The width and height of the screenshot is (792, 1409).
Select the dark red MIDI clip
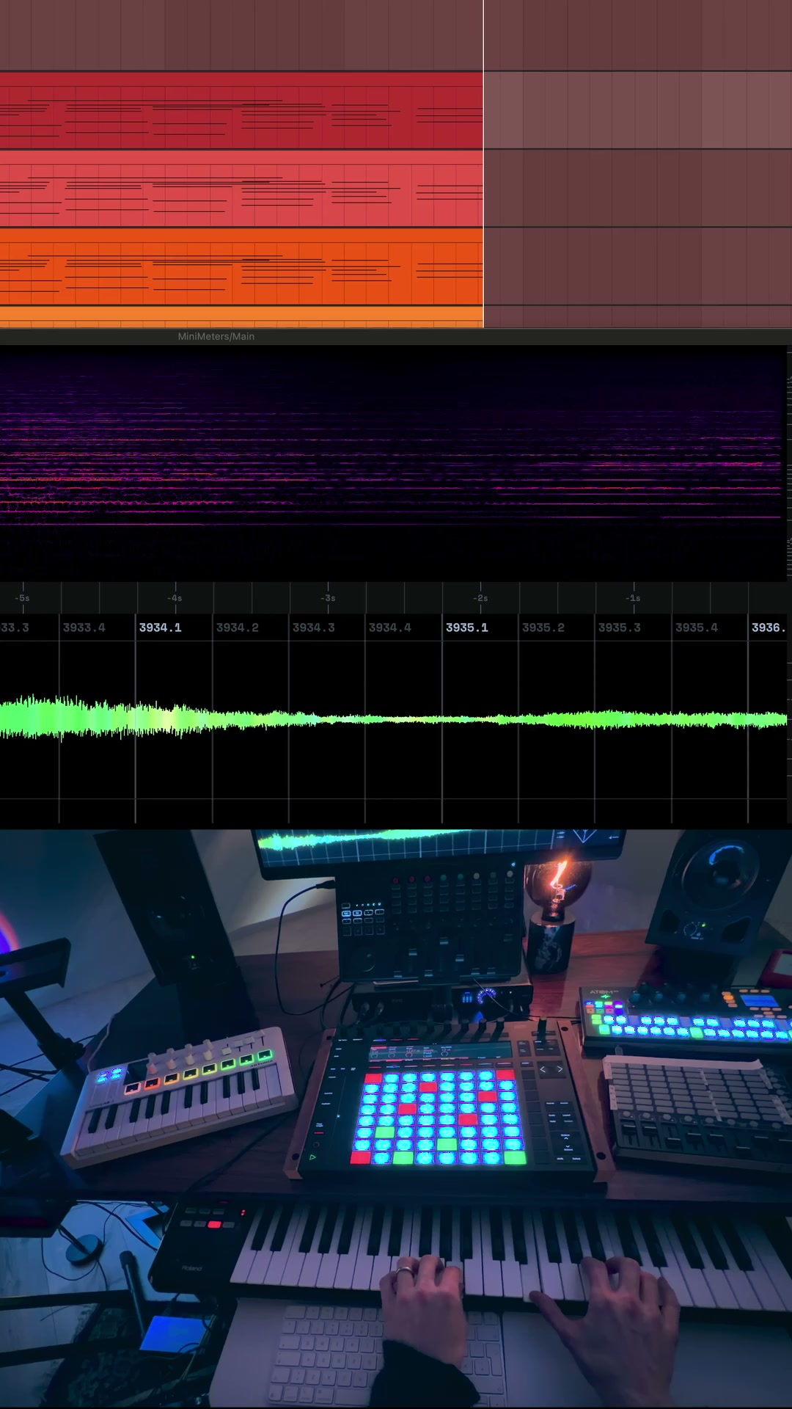tap(241, 110)
